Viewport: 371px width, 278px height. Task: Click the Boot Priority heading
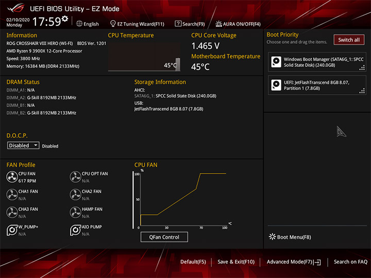click(282, 35)
